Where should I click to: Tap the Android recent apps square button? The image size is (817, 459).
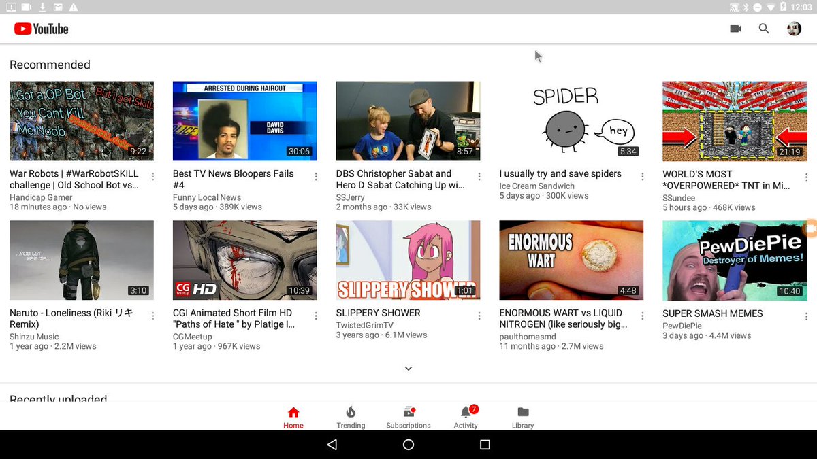485,445
